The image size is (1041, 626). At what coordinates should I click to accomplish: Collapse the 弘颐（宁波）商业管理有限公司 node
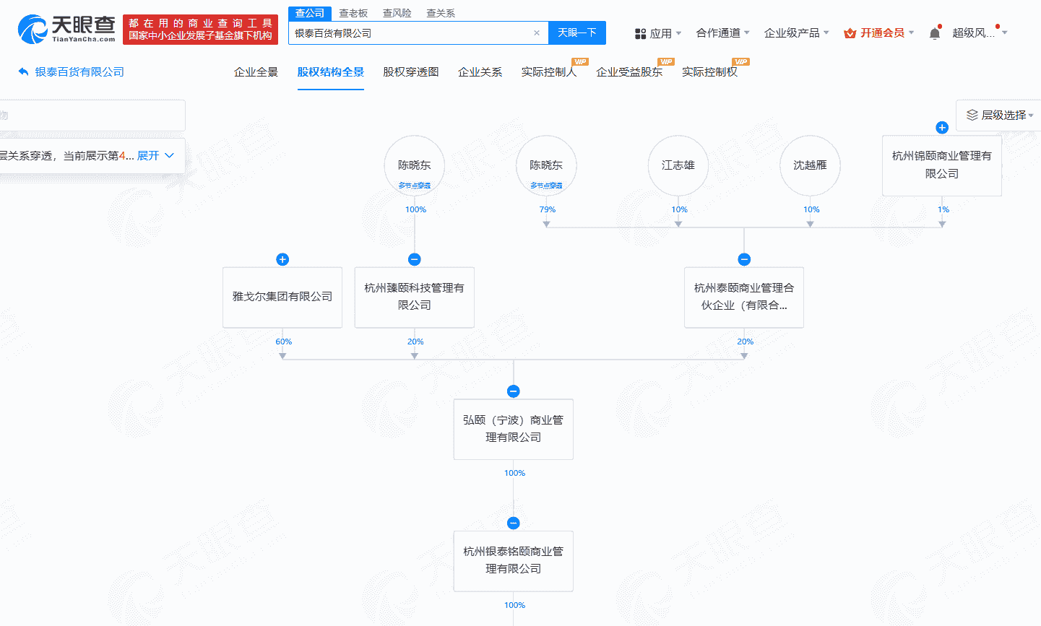(514, 391)
